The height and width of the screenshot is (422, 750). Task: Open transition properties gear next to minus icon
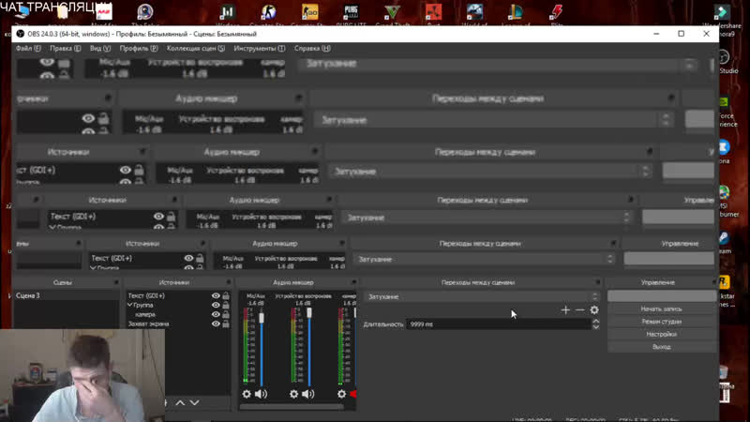coord(594,310)
